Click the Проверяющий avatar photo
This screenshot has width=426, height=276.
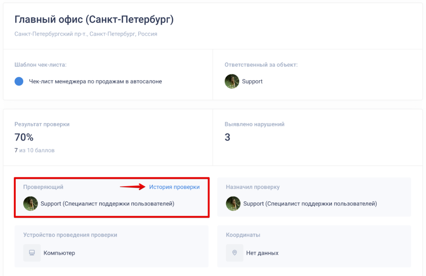click(31, 204)
